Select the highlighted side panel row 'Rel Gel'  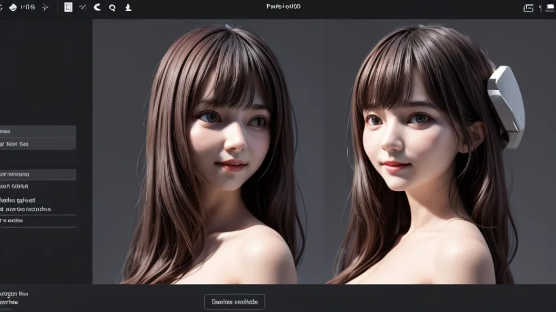click(x=38, y=144)
